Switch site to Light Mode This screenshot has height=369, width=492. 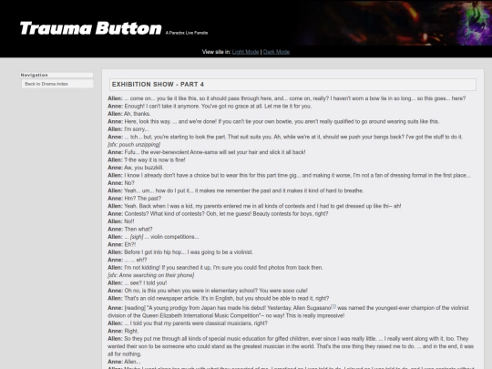pos(245,52)
